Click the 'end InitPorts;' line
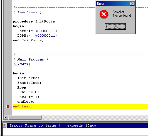This screenshot has height=136, width=148. coord(28,40)
